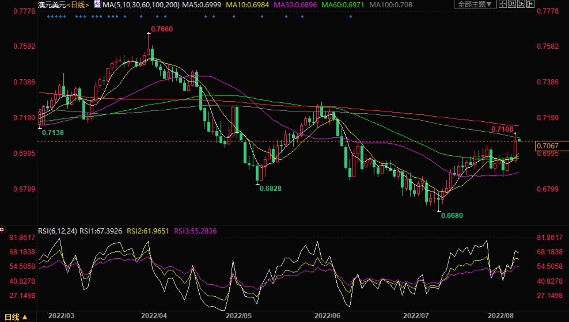This screenshot has height=322, width=569.
Task: Click the RSI(6,12,24) indicator label
Action: (57, 231)
